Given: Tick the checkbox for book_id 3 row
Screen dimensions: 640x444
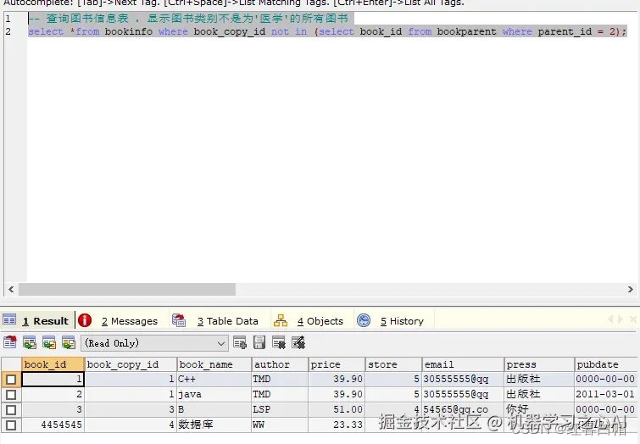Looking at the screenshot, I should click(x=11, y=410).
